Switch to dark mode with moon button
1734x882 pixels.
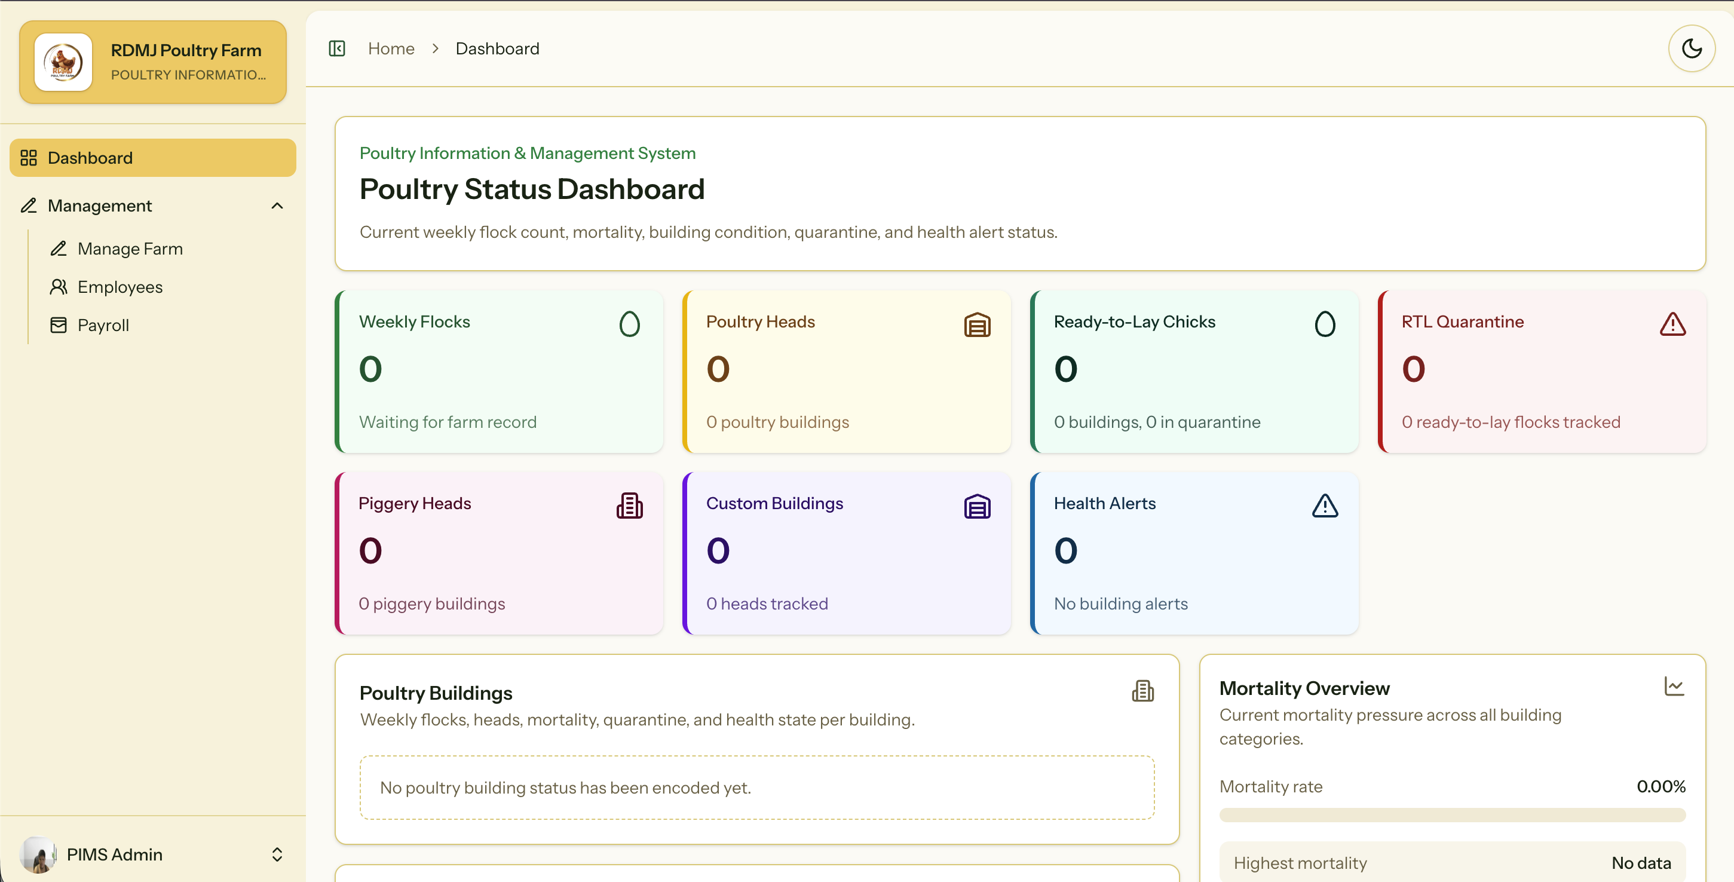(x=1691, y=48)
